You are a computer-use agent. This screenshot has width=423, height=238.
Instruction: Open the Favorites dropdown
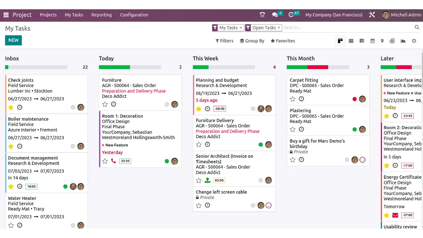(283, 41)
